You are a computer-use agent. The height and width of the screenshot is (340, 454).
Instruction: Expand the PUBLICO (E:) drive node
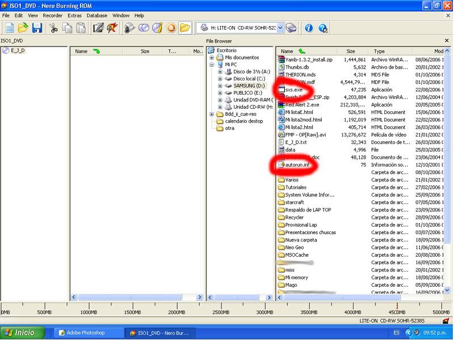click(220, 93)
